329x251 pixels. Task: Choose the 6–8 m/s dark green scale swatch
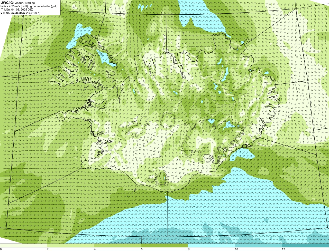(x=165, y=246)
